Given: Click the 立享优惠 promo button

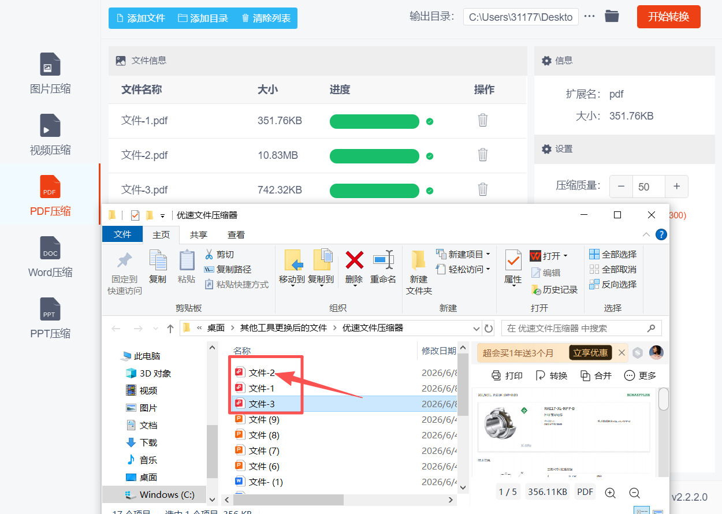Looking at the screenshot, I should click(x=590, y=353).
